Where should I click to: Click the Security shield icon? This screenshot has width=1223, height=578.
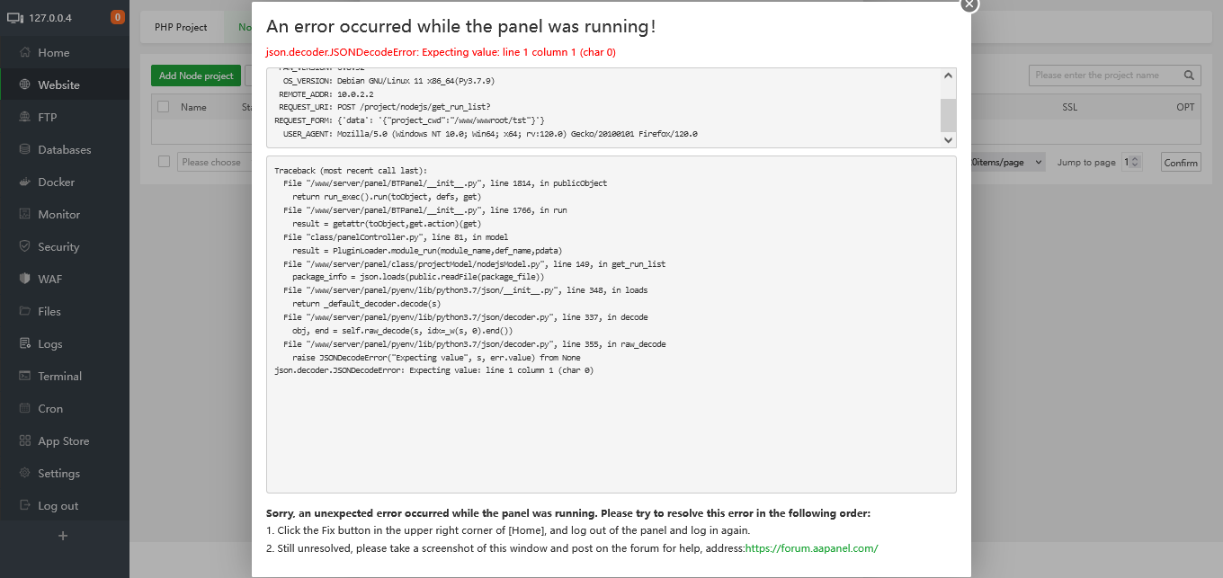click(x=24, y=247)
